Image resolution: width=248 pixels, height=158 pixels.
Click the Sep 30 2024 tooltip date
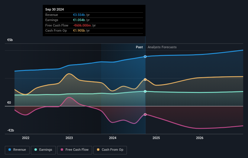(55, 9)
